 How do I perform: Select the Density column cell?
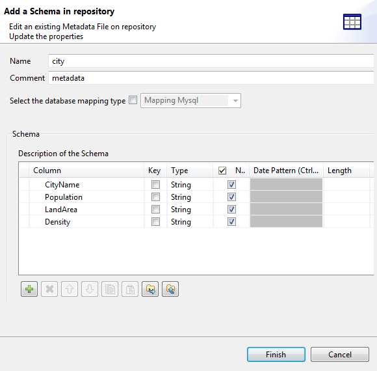coord(86,221)
